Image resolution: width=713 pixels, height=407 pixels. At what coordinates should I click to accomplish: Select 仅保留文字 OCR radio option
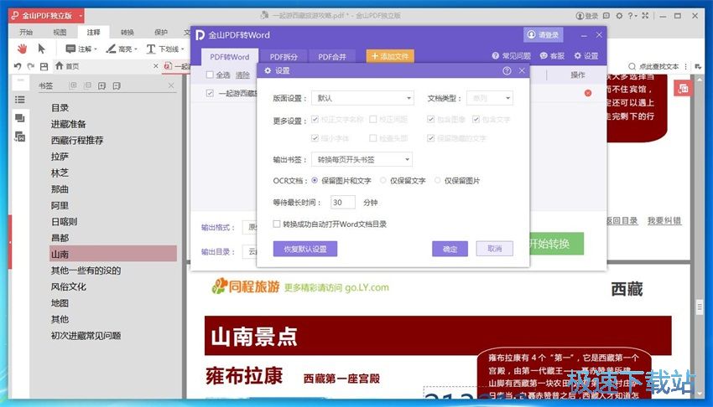point(383,180)
